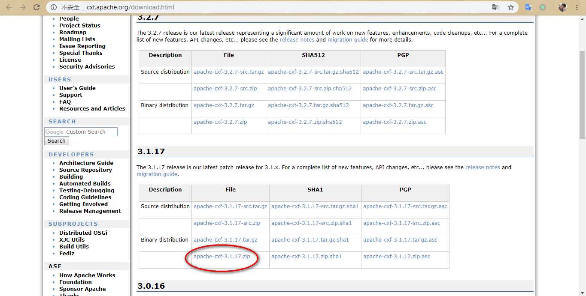Download apache-cxf-3.2.7-src.zip
The height and width of the screenshot is (296, 586).
[x=225, y=88]
